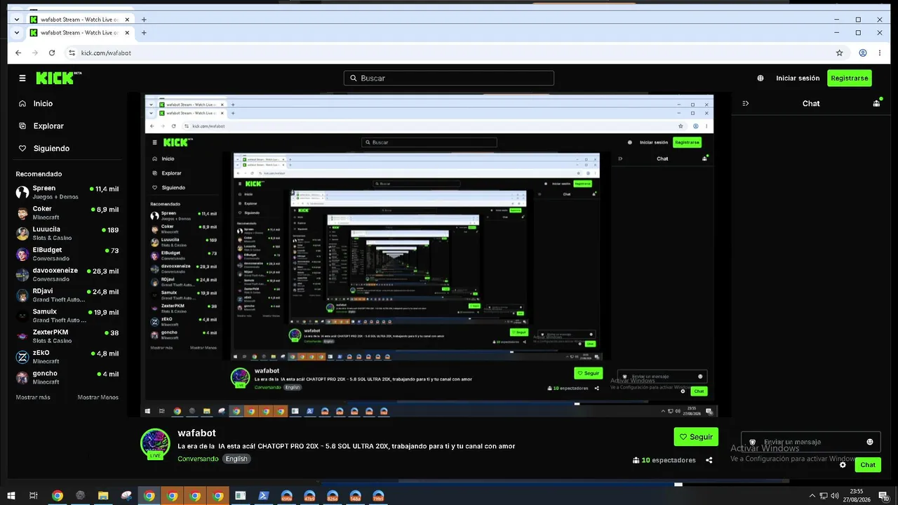
Task: Open the front Chrome window's three-dot menu
Action: coord(880,53)
